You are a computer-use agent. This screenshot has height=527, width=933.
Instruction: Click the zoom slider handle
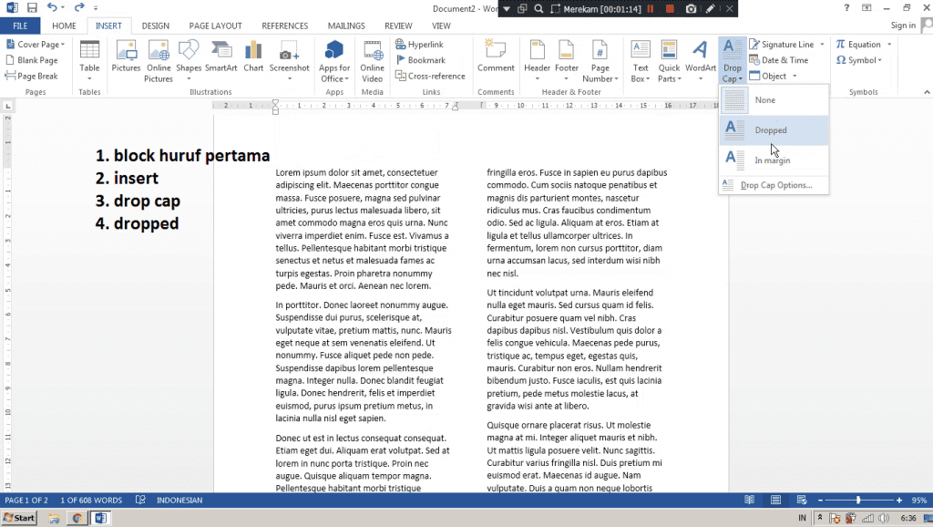(x=858, y=501)
